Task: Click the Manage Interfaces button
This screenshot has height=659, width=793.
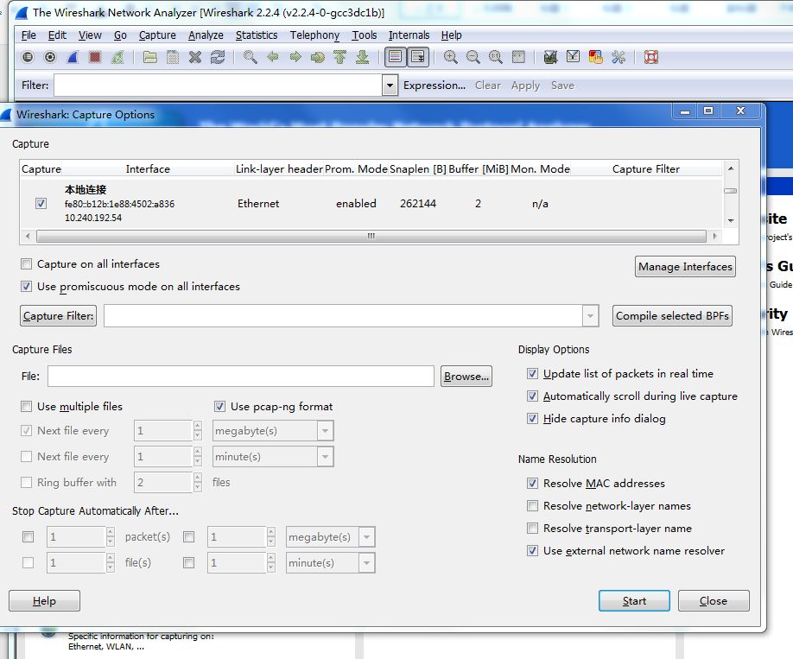Action: coord(685,267)
